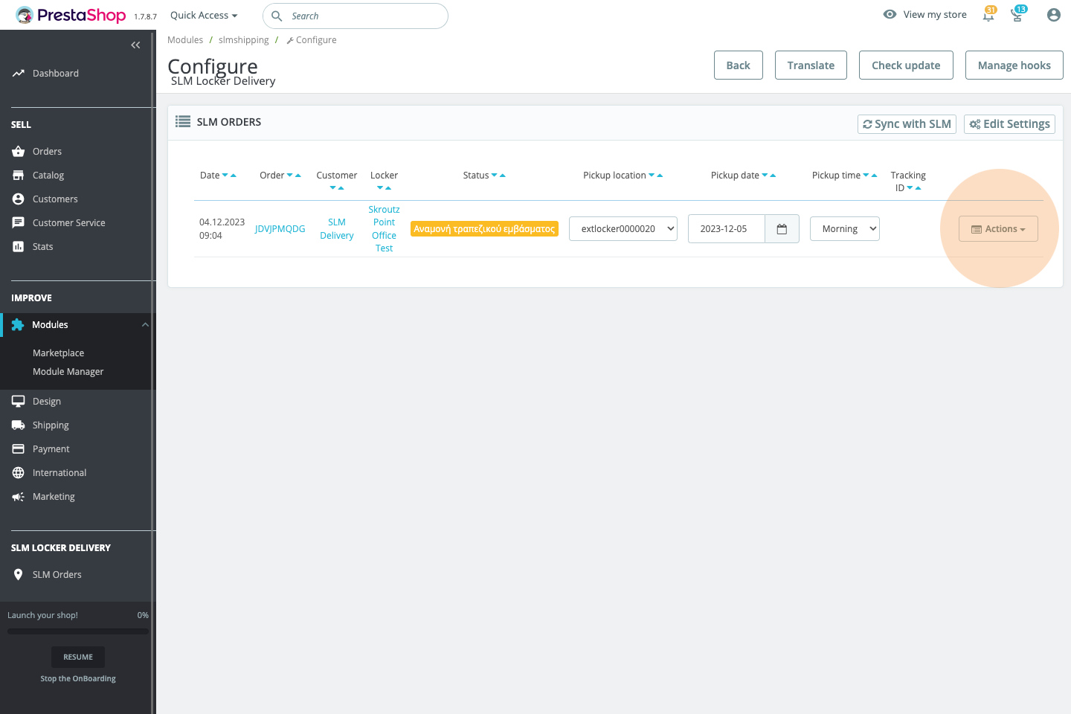This screenshot has height=714, width=1071.
Task: Sort Order column ascending arrow
Action: pyautogui.click(x=298, y=176)
